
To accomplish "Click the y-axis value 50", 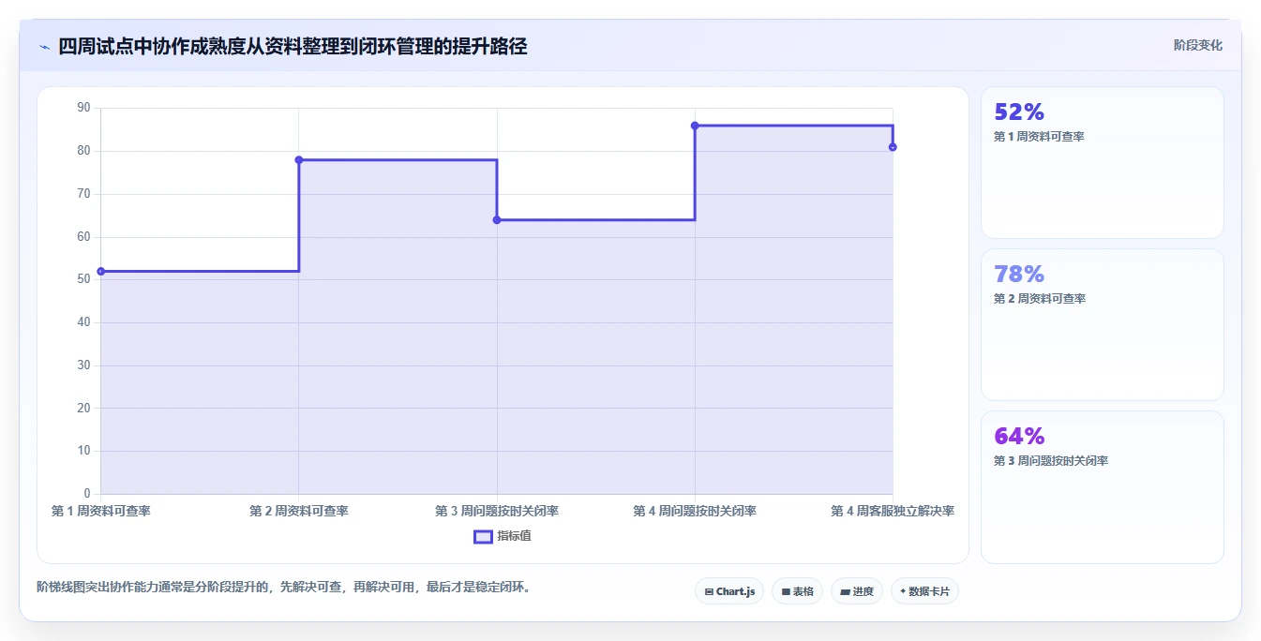I will pyautogui.click(x=83, y=279).
